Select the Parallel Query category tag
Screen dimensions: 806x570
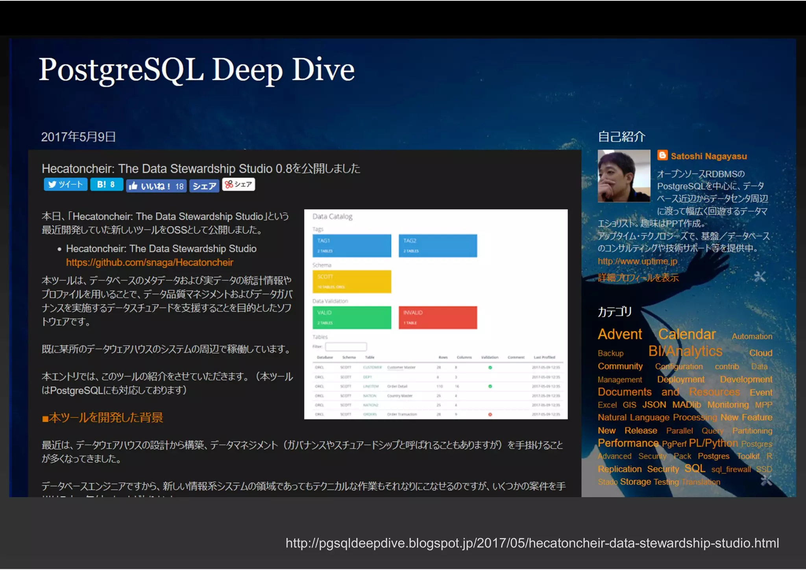[695, 431]
